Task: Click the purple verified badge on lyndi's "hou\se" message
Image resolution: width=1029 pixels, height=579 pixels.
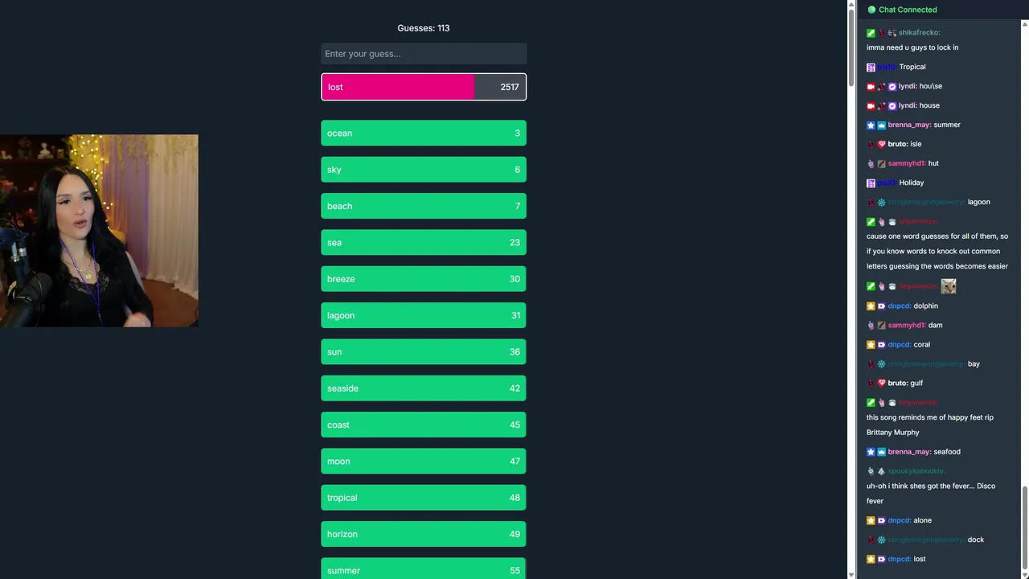Action: 892,86
